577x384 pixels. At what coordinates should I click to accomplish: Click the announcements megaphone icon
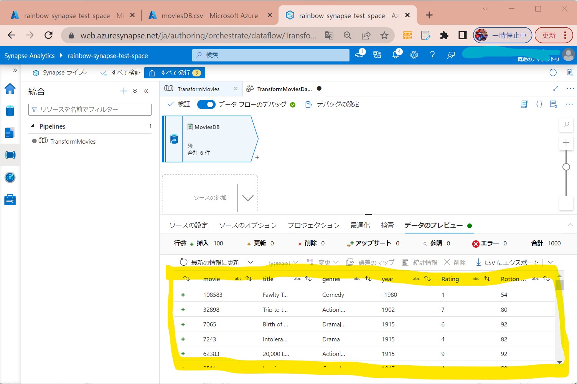click(x=359, y=55)
